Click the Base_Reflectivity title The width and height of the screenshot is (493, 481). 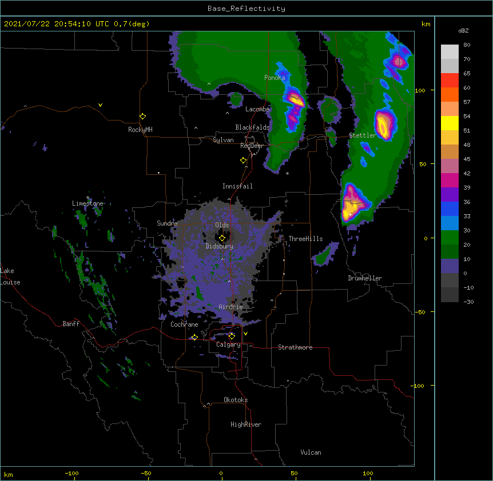tap(247, 9)
